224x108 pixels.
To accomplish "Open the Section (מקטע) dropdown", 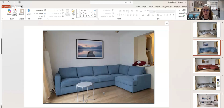I will pos(181,16).
